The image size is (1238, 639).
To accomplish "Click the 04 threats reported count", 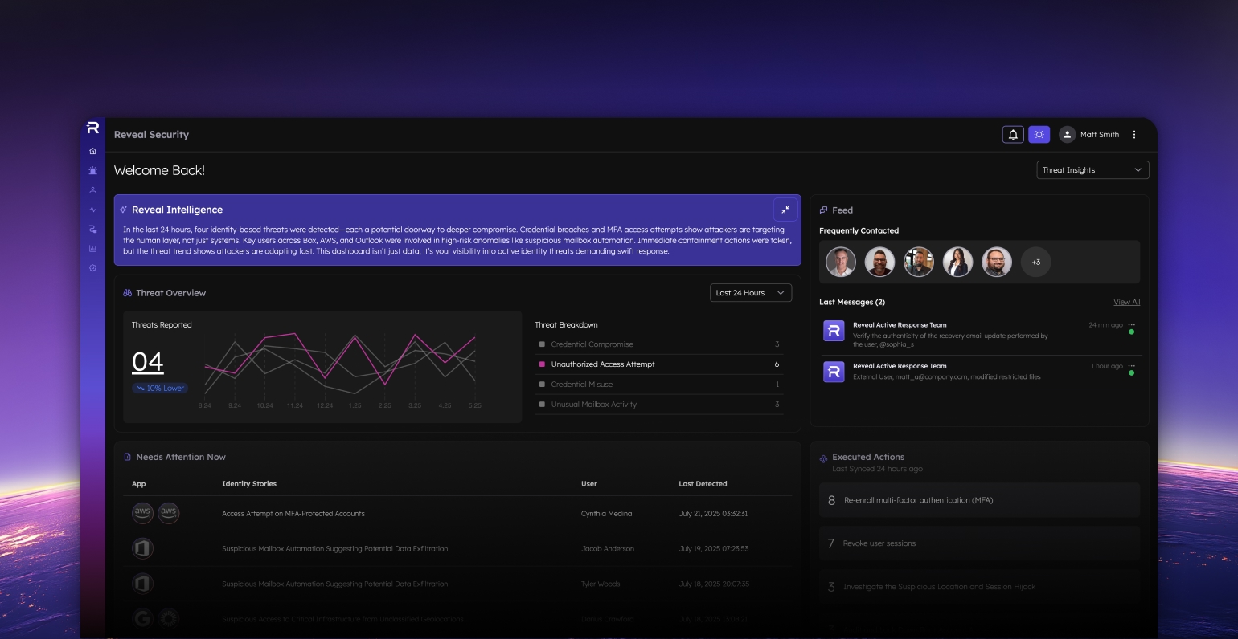I will 148,362.
